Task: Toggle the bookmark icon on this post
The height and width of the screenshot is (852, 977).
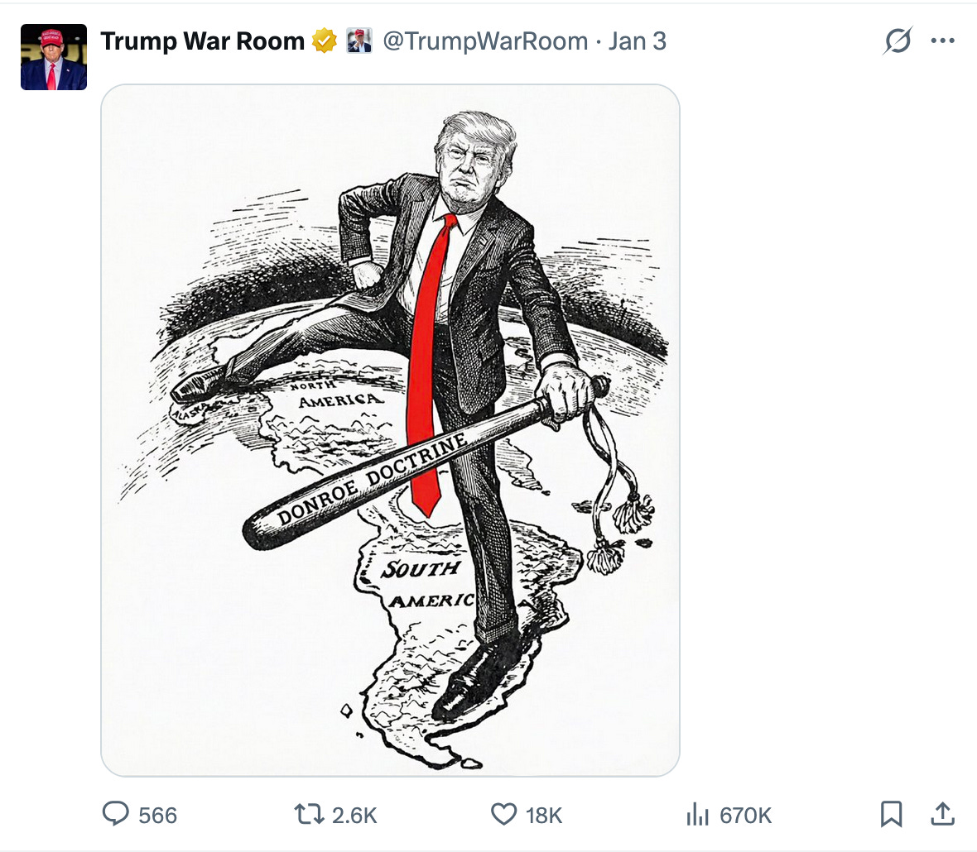Action: click(x=891, y=814)
